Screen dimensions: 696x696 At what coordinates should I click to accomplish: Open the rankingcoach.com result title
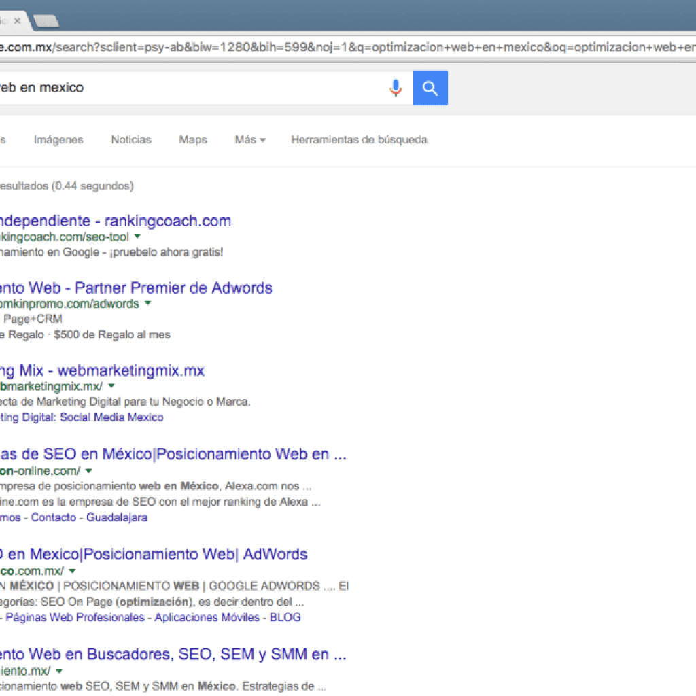click(x=116, y=221)
